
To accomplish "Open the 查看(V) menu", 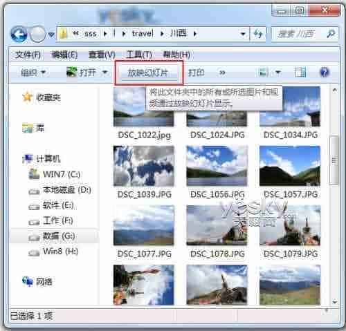I will pyautogui.click(x=102, y=55).
